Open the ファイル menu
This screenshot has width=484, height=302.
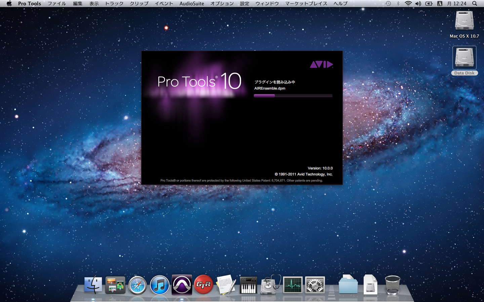[57, 3]
